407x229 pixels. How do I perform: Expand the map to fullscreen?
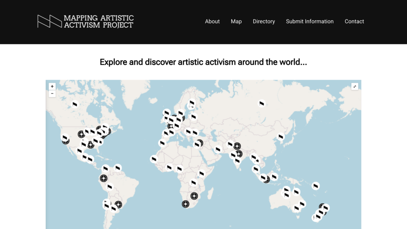[355, 86]
